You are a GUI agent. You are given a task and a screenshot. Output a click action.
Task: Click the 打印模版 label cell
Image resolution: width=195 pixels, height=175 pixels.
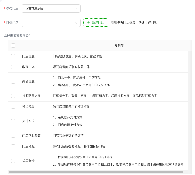[28, 107]
